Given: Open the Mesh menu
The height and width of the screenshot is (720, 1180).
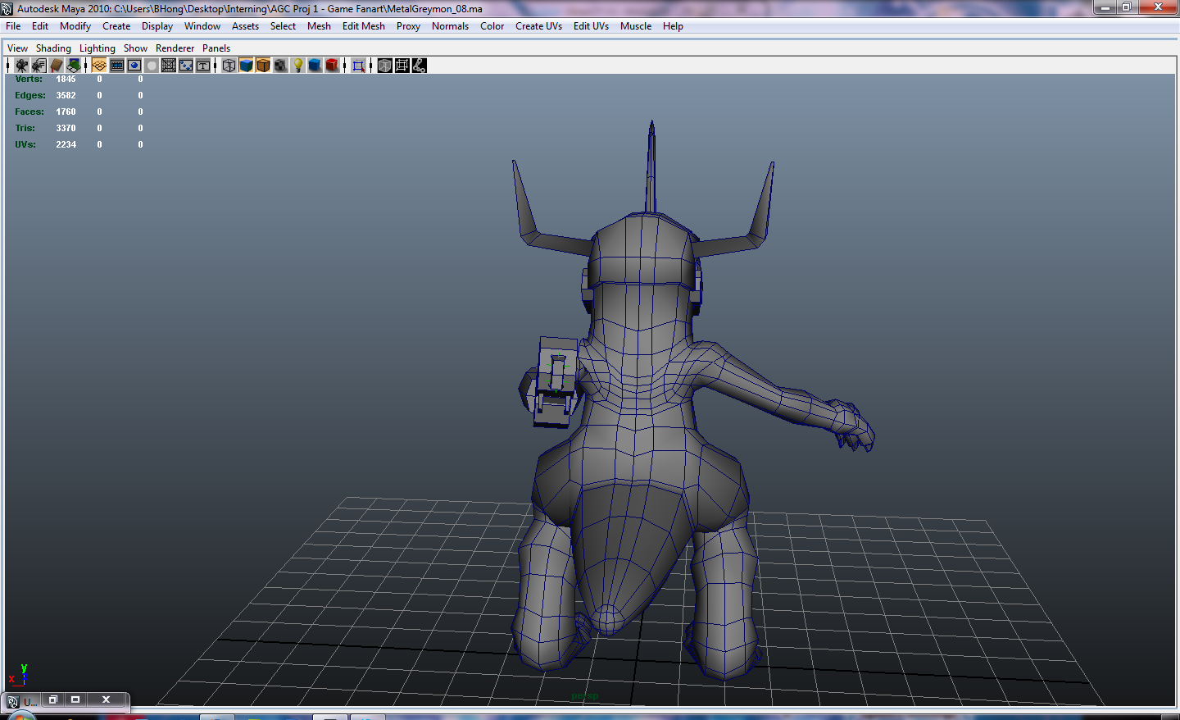Looking at the screenshot, I should pos(319,26).
